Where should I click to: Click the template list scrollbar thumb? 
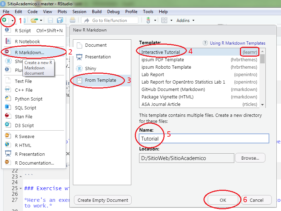click(262, 59)
